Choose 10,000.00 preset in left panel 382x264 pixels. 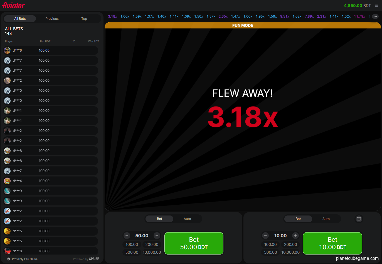point(152,252)
